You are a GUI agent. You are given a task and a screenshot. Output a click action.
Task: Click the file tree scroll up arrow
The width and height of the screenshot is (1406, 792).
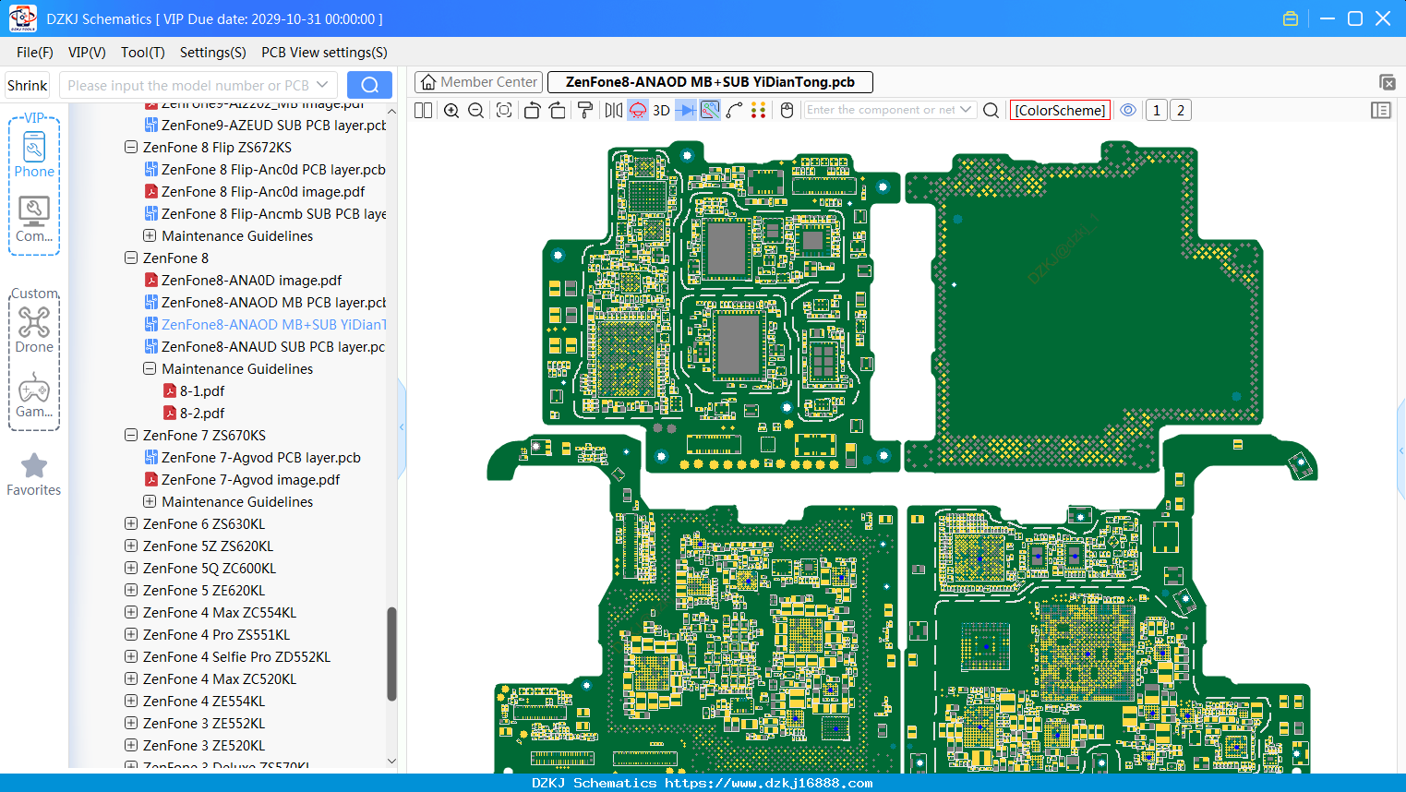coord(391,111)
